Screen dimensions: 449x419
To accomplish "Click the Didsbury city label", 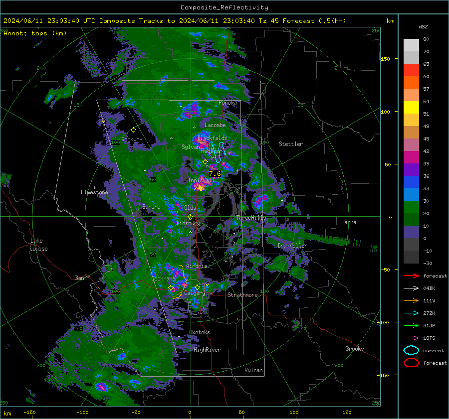I will point(189,223).
